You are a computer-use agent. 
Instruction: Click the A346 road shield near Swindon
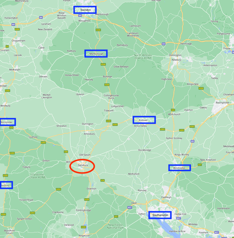[98, 30]
